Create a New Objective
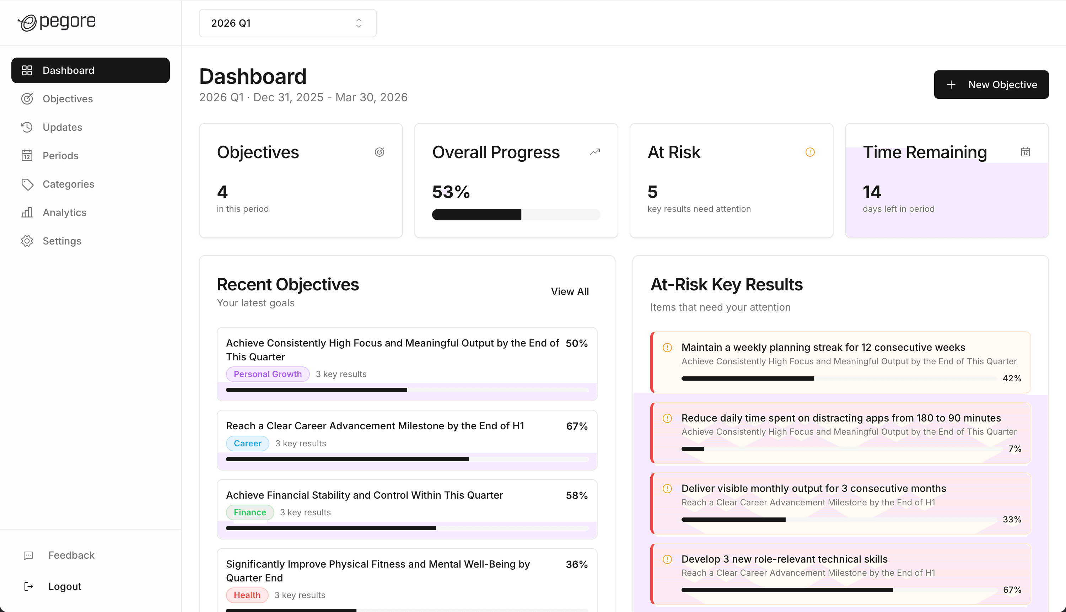The height and width of the screenshot is (612, 1066). [991, 85]
